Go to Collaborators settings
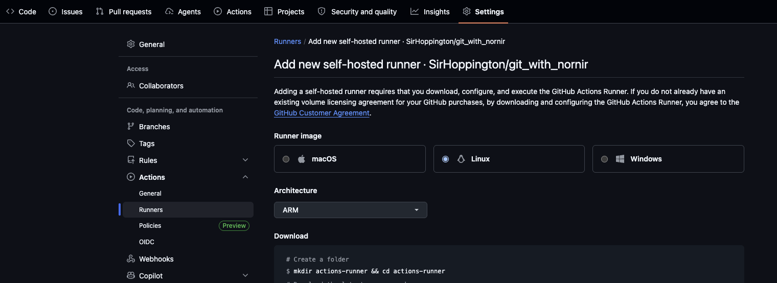The width and height of the screenshot is (777, 283). click(188, 86)
